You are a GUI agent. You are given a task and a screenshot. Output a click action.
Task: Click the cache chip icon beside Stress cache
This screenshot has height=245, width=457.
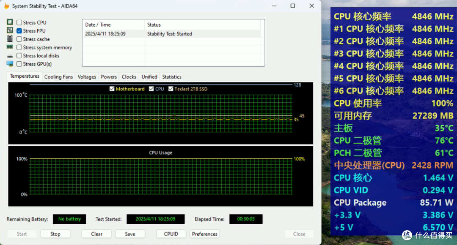coord(10,39)
